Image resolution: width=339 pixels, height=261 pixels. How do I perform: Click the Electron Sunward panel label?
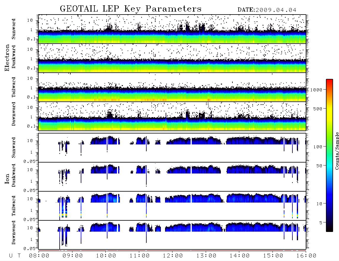tap(14, 29)
